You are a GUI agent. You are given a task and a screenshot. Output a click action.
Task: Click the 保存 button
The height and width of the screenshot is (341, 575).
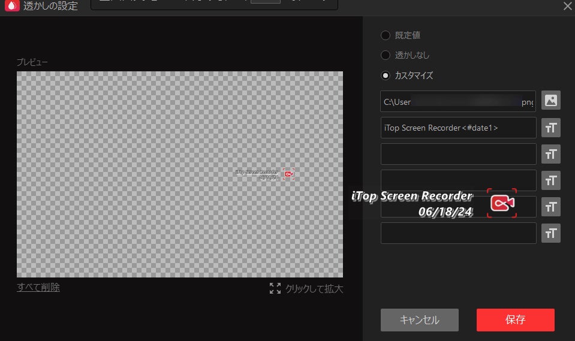coord(515,320)
